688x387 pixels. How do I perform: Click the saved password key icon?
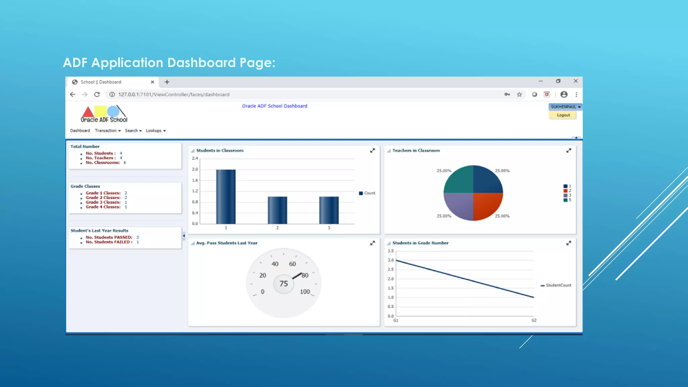507,94
